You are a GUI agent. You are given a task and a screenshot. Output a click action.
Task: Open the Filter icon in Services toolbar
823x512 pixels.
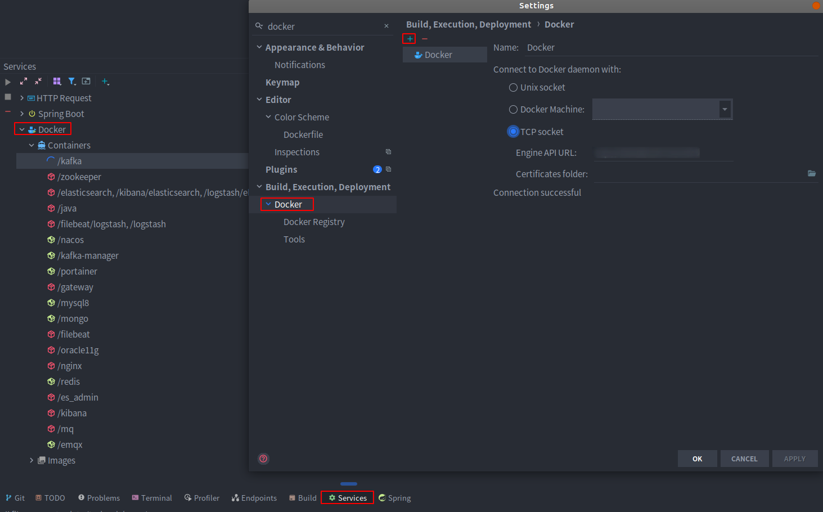tap(72, 82)
